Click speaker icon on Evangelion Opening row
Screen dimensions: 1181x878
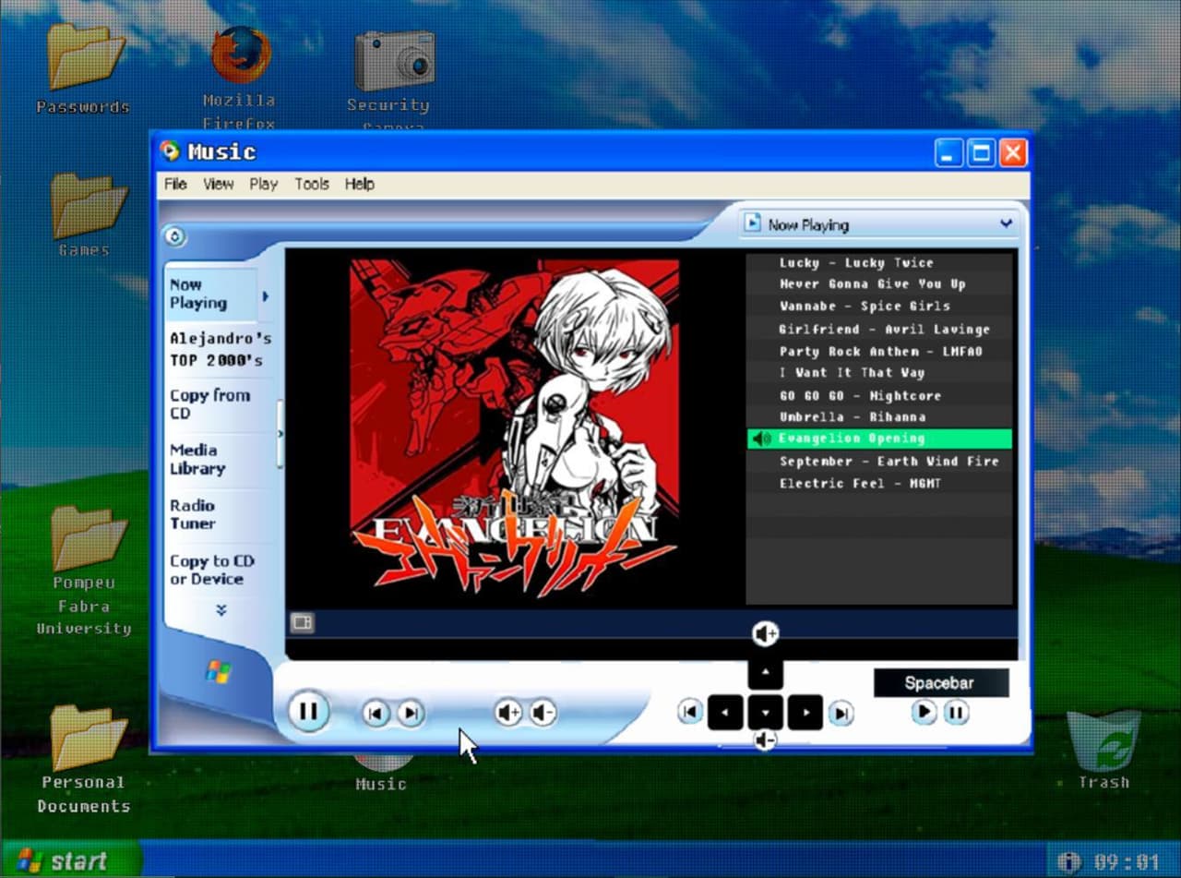[x=762, y=439]
